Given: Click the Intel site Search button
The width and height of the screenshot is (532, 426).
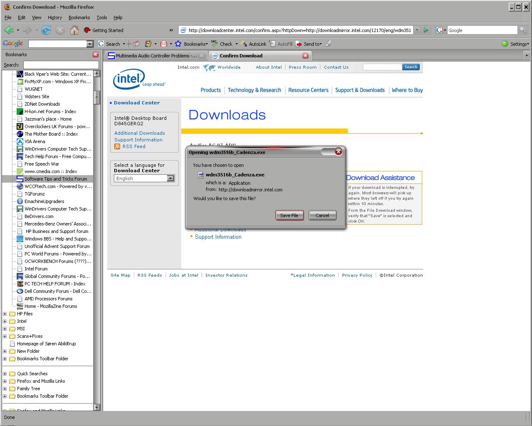Looking at the screenshot, I should [x=411, y=67].
